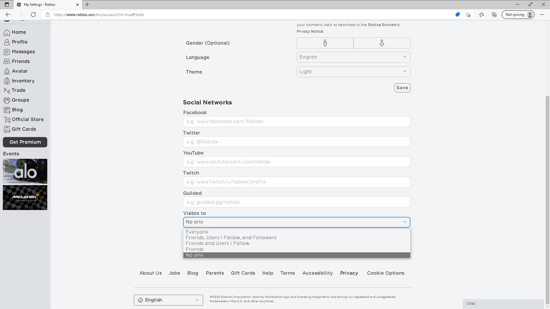Focus the Twitter input field
The width and height of the screenshot is (550, 309).
tap(296, 142)
